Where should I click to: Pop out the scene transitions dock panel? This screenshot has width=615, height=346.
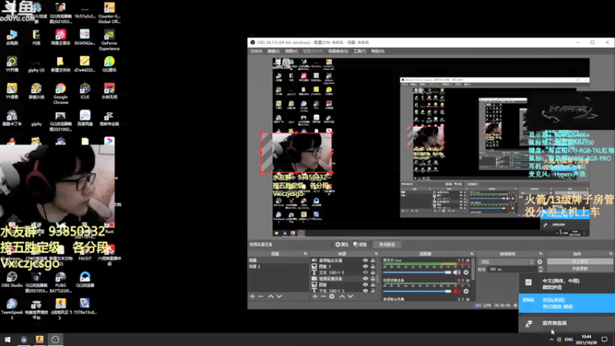540,254
